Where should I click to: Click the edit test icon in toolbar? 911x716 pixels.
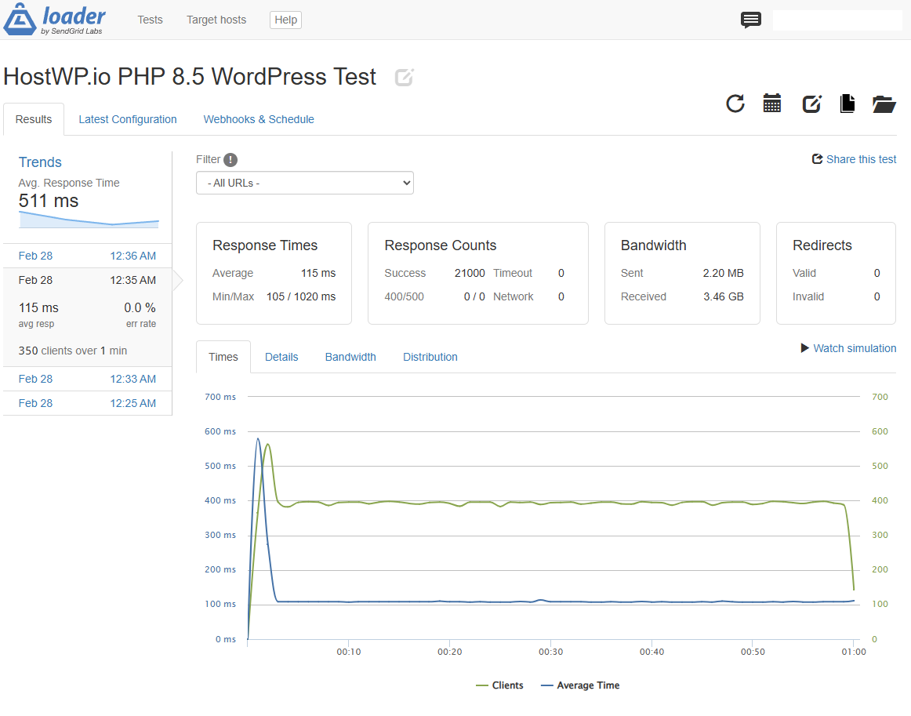pyautogui.click(x=811, y=104)
